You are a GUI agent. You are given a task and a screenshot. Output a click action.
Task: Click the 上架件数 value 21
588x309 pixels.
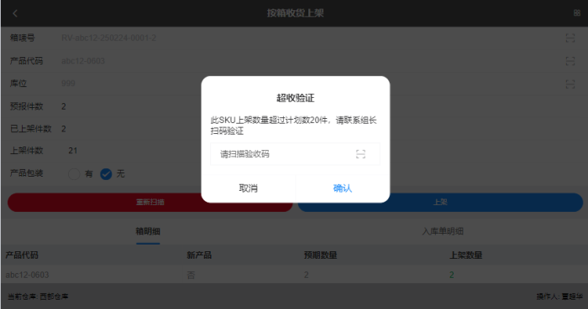pyautogui.click(x=73, y=151)
